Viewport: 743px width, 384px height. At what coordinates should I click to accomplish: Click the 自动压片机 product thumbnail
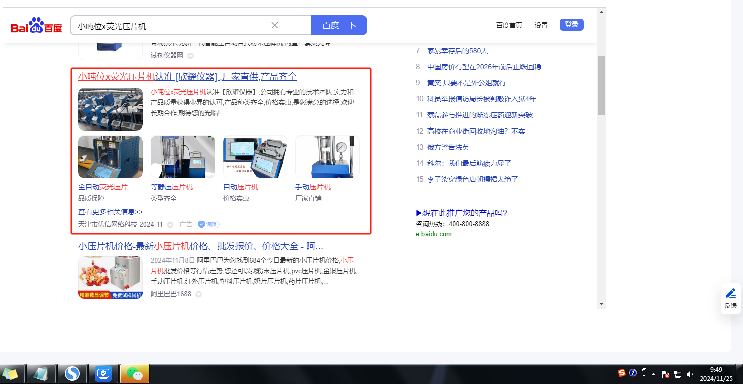255,157
